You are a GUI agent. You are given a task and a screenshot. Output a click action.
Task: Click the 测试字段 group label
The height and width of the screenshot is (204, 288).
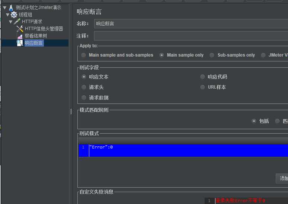coord(89,67)
